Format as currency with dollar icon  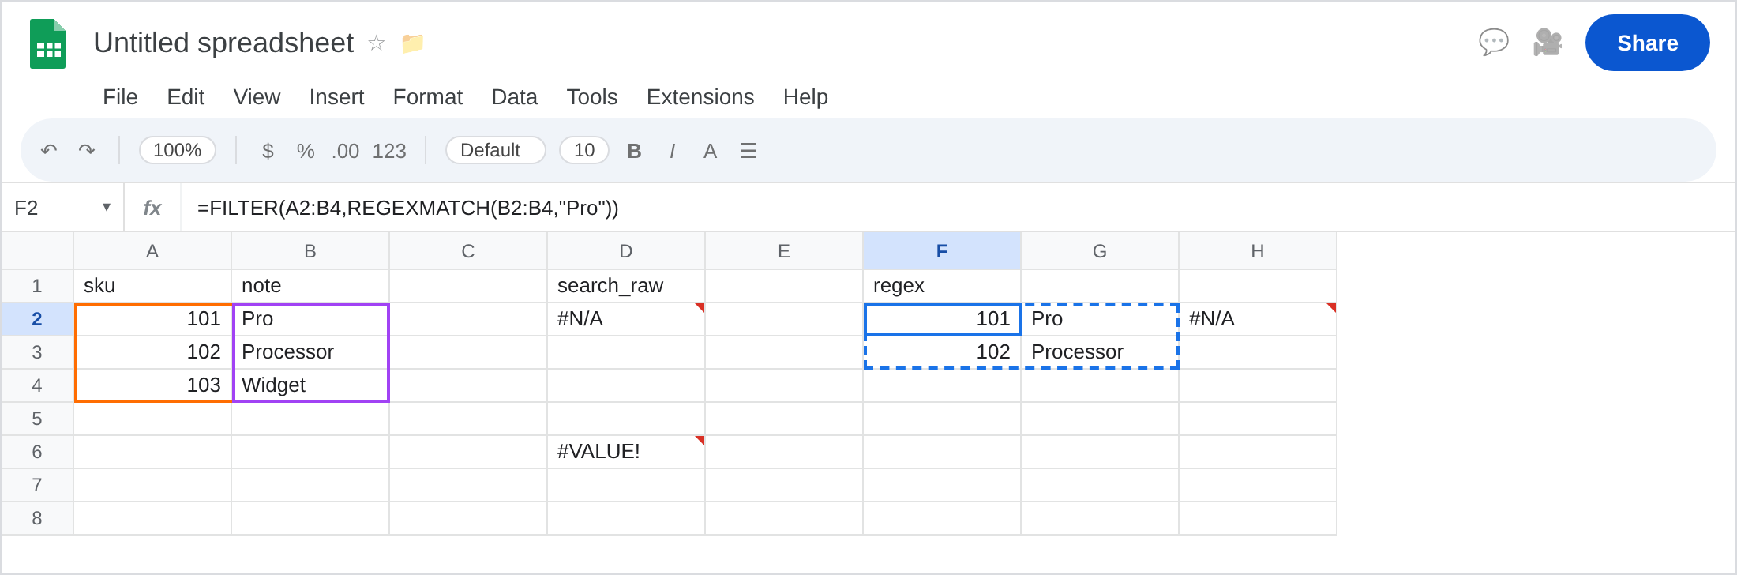pos(268,150)
